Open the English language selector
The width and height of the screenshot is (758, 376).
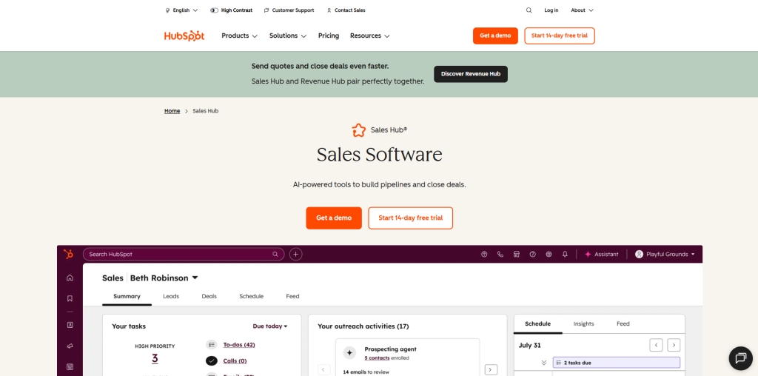coord(181,10)
